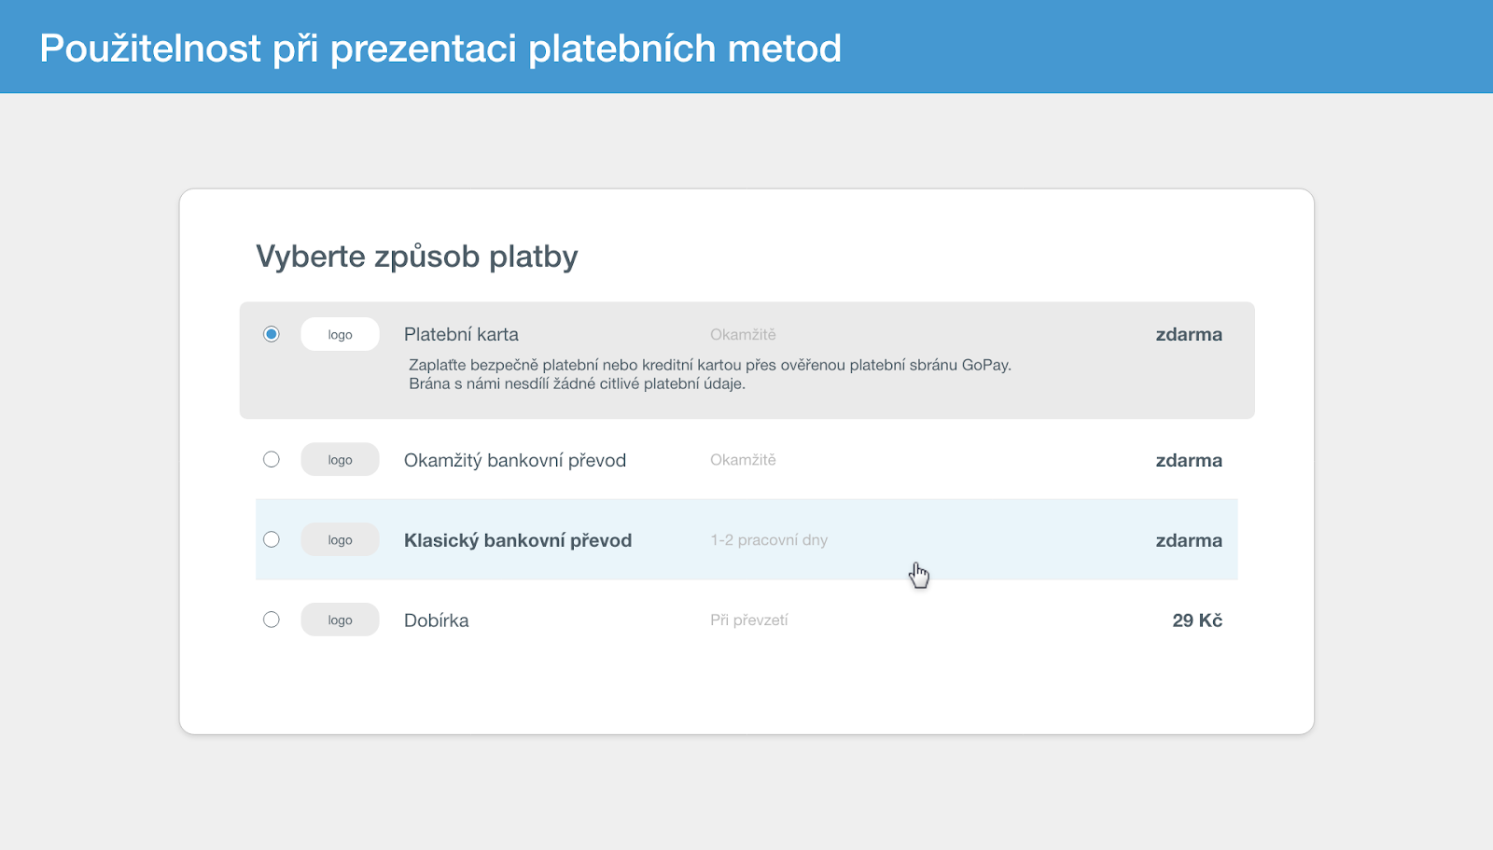The height and width of the screenshot is (850, 1493).
Task: Click the logo badge beside Platební karta
Action: (x=340, y=334)
